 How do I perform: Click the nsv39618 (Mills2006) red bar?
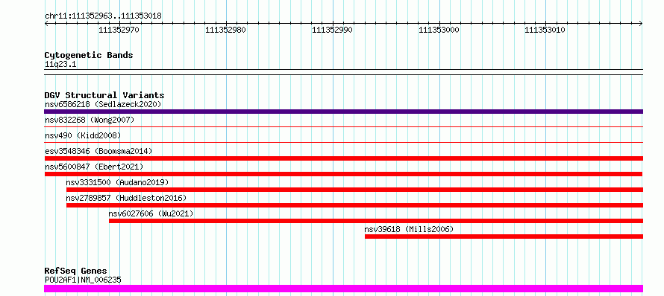pyautogui.click(x=504, y=237)
